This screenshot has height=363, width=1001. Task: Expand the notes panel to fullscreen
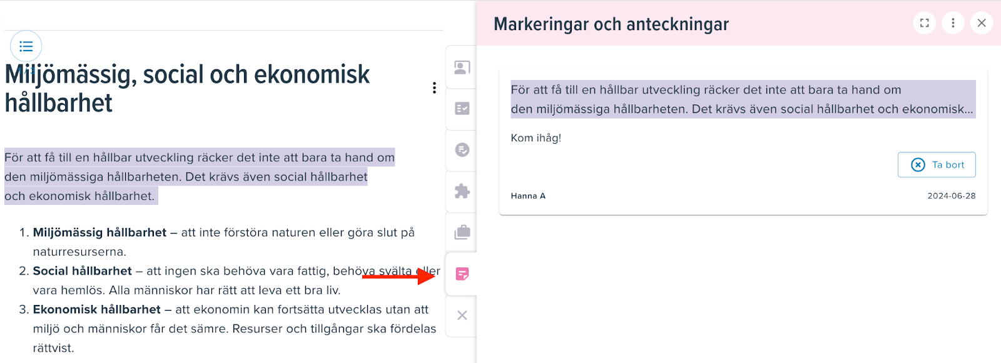(x=925, y=23)
